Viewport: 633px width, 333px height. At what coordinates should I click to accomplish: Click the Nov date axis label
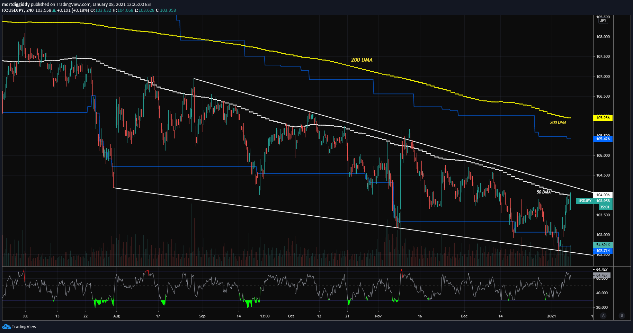[x=378, y=316]
